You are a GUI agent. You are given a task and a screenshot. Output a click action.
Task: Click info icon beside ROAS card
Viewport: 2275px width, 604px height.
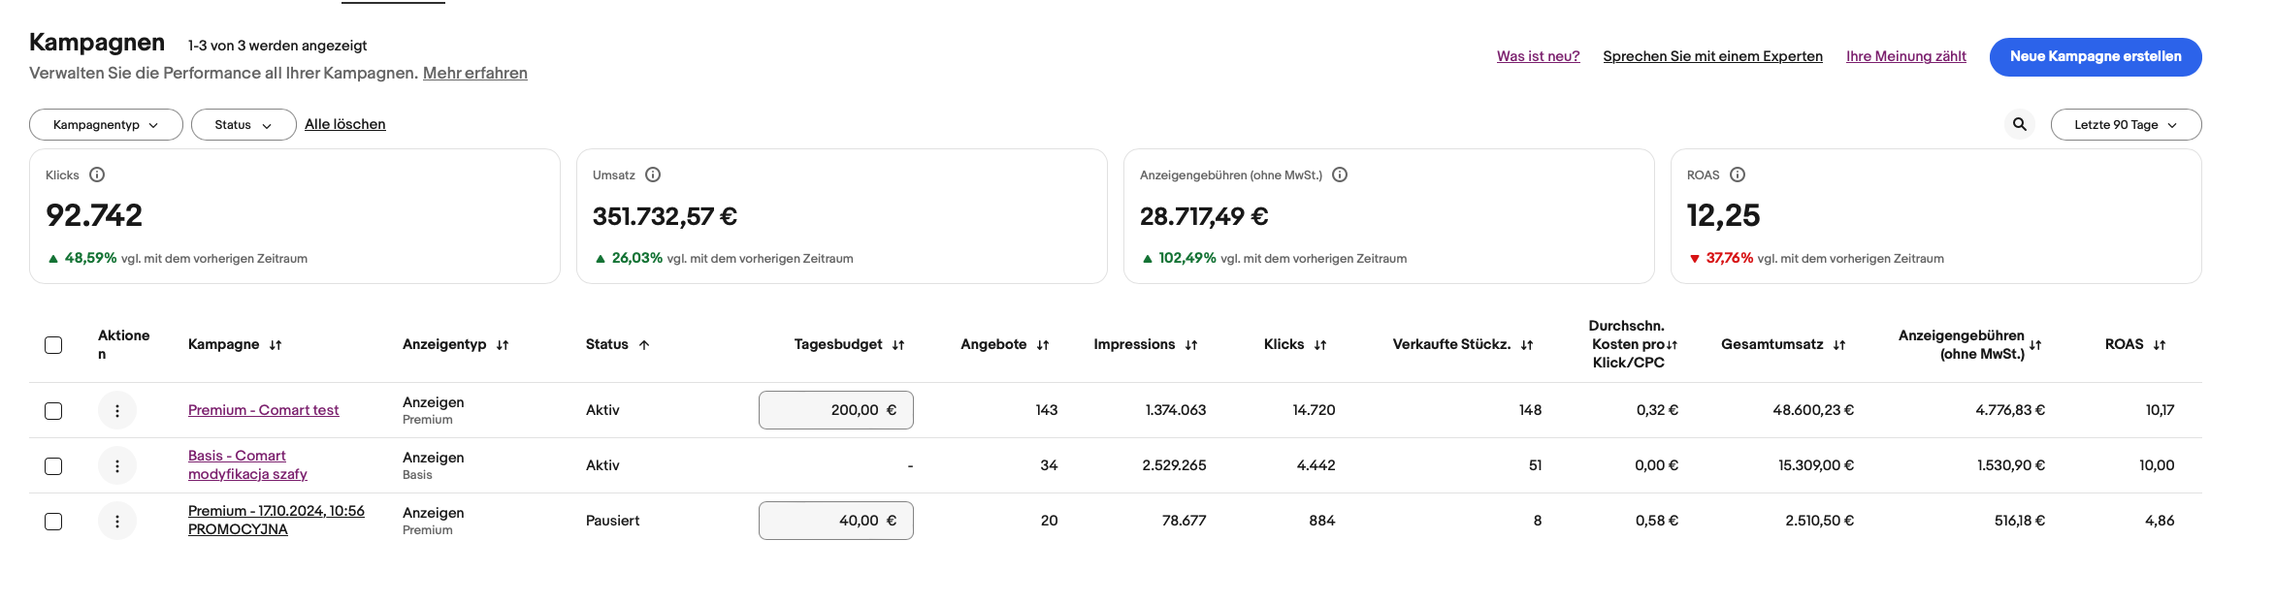point(1738,175)
